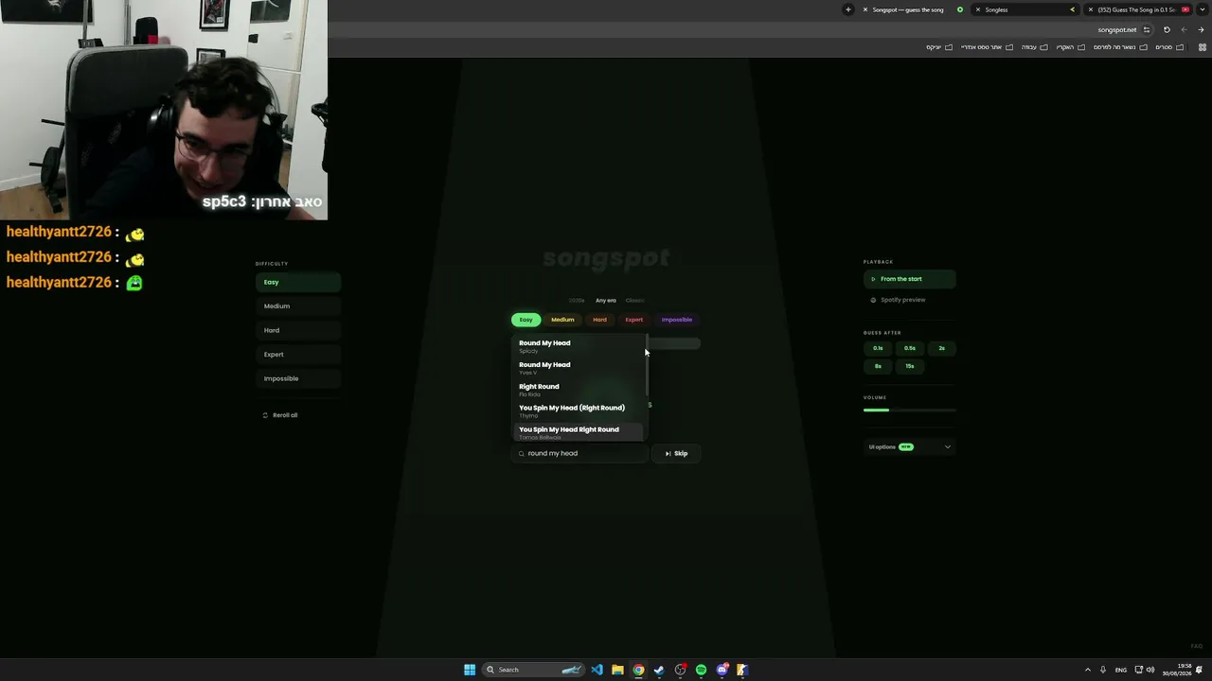This screenshot has height=681, width=1212.
Task: Show hidden system tray icons
Action: (x=1088, y=670)
